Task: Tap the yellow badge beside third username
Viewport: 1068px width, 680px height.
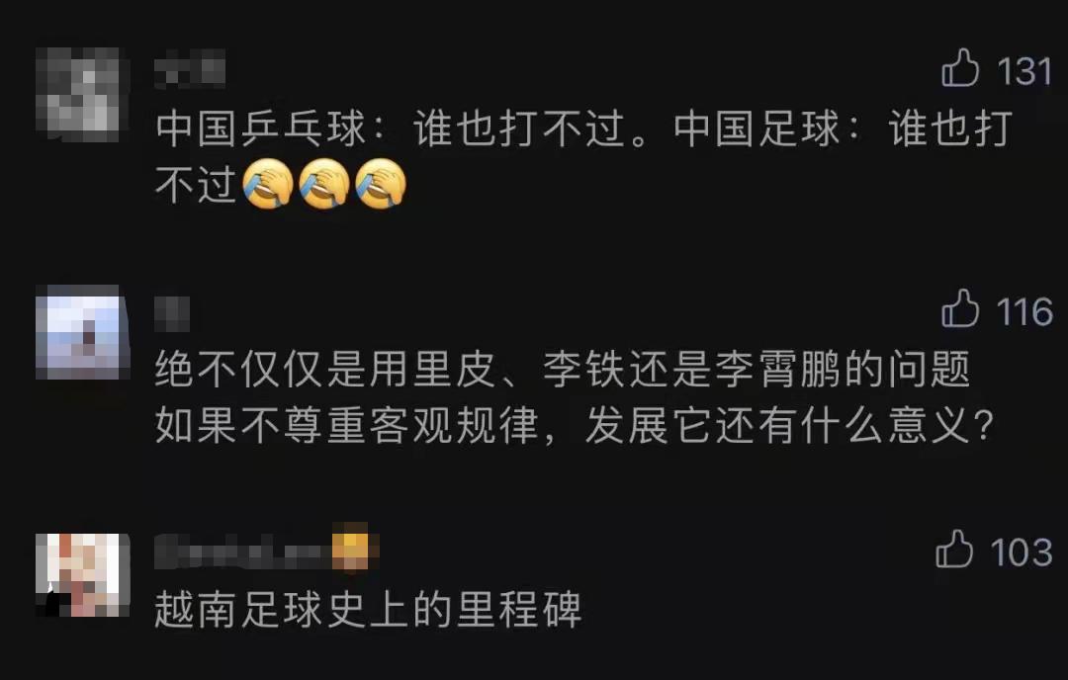Action: pyautogui.click(x=352, y=549)
